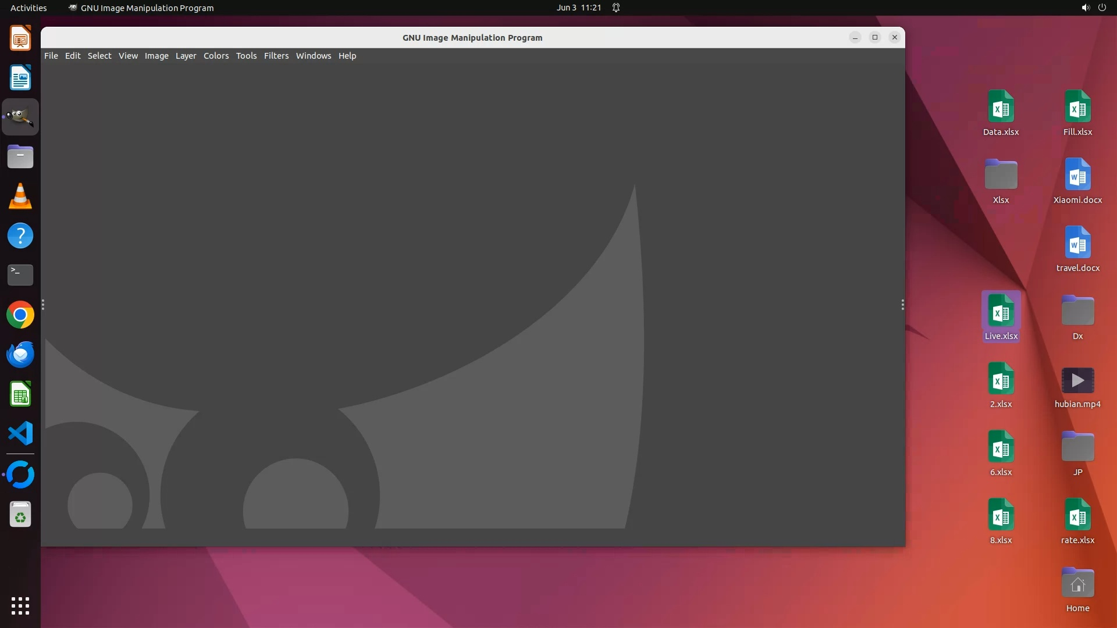This screenshot has height=628, width=1117.
Task: Open the Terminal from the dock
Action: point(20,275)
